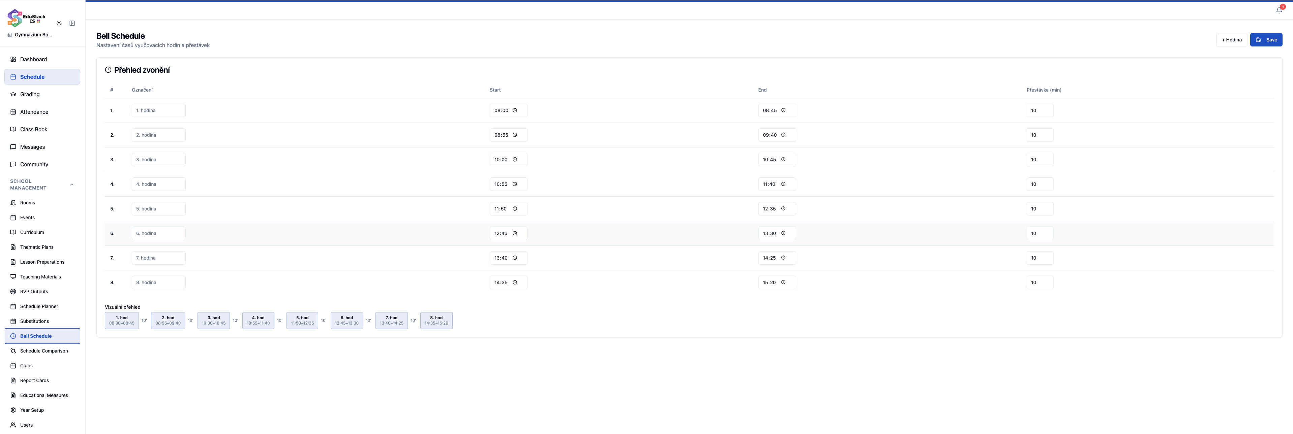Open clock picker for 11:50 start time

coord(514,208)
